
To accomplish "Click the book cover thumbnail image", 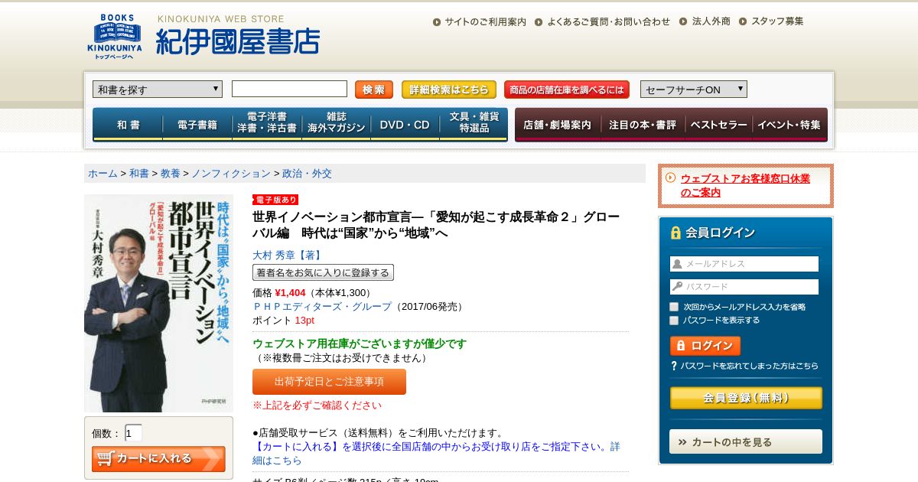I will click(158, 303).
